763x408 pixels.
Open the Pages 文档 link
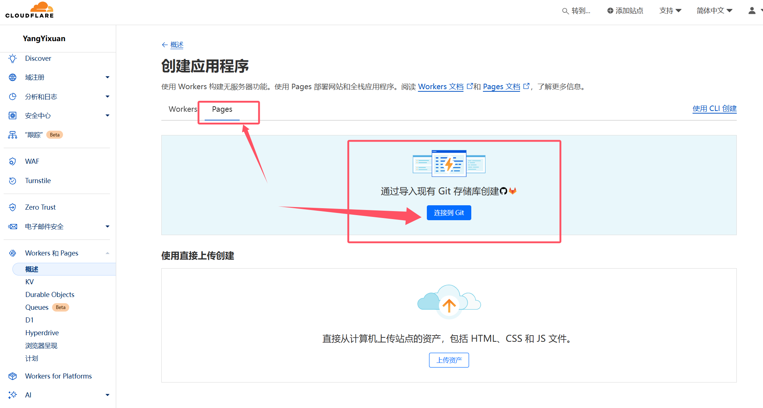[502, 87]
